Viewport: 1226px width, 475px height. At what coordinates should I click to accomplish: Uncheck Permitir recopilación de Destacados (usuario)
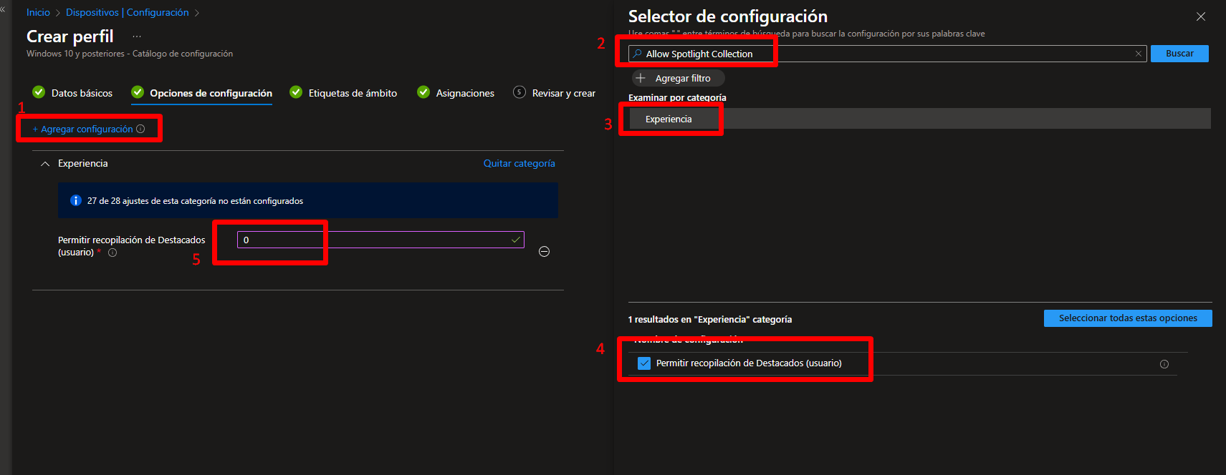pos(643,363)
